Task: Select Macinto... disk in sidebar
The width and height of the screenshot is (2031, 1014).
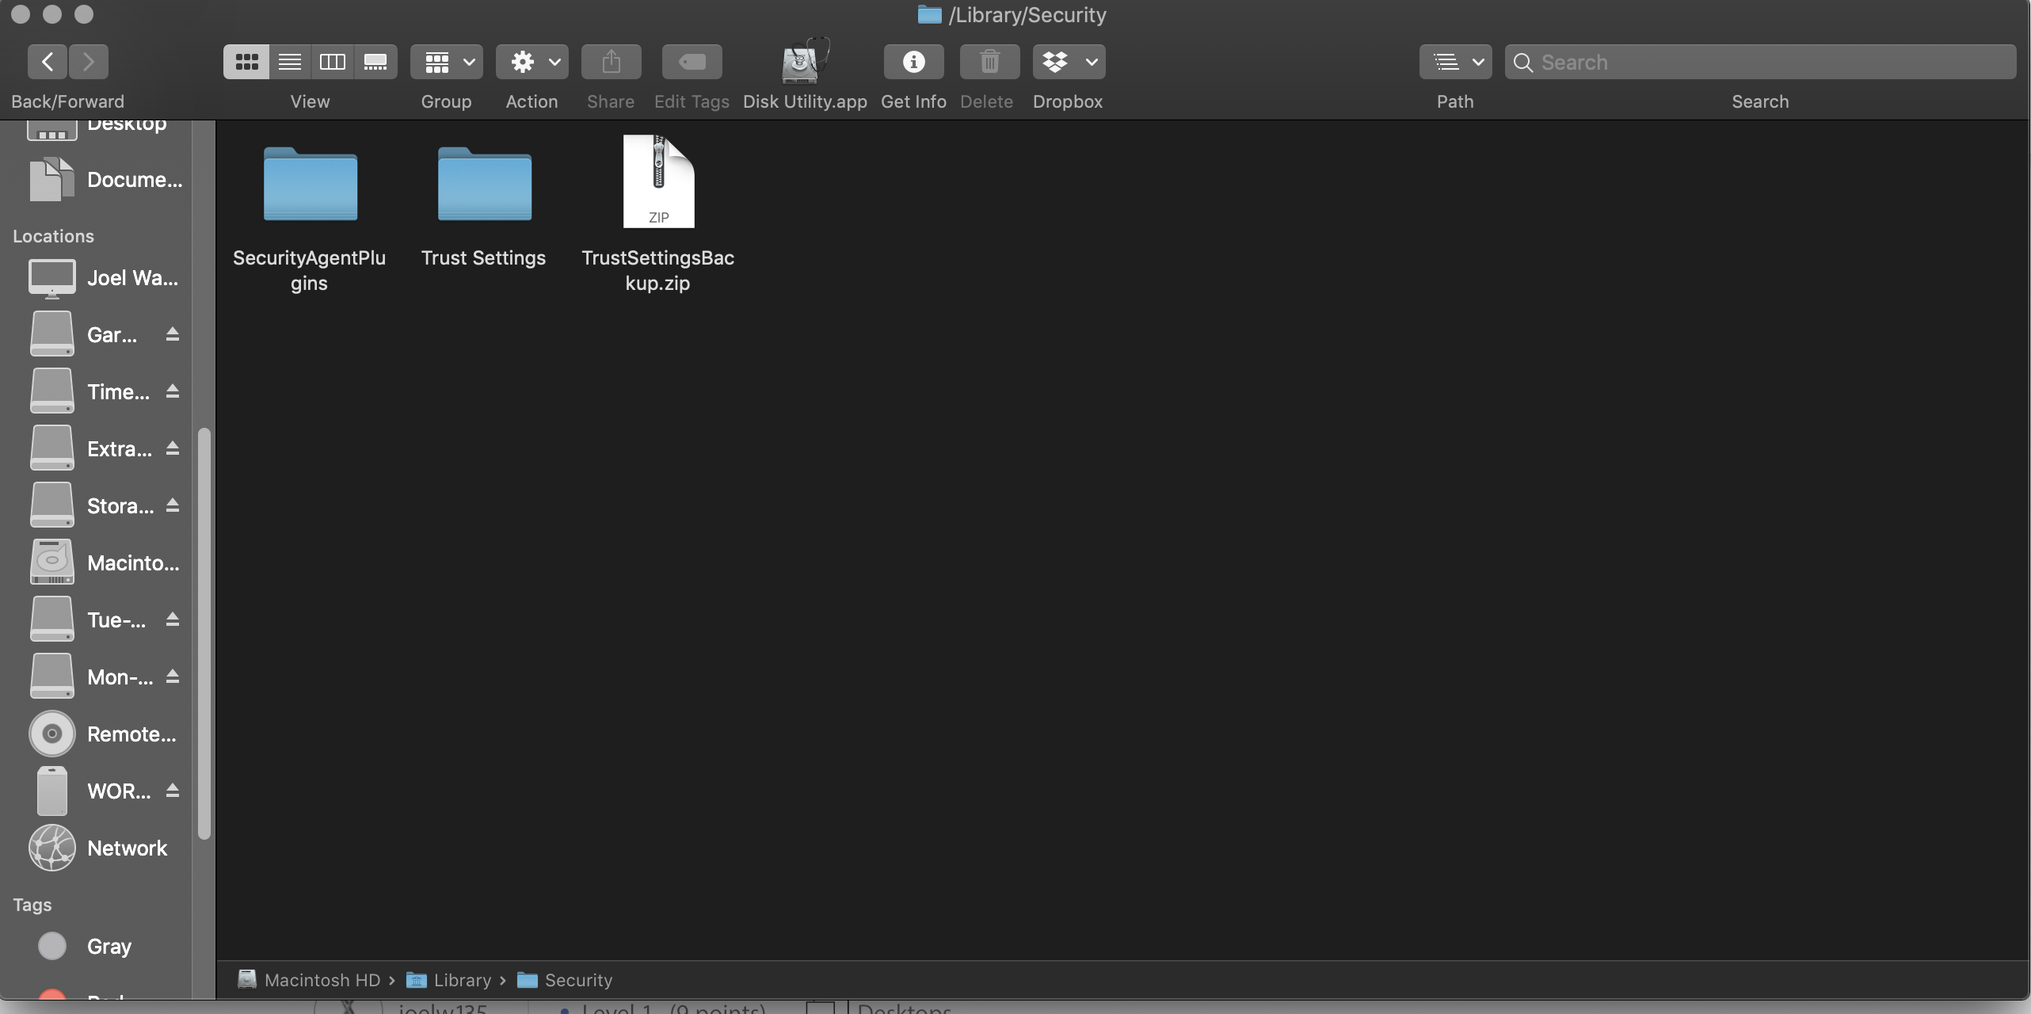Action: tap(133, 563)
